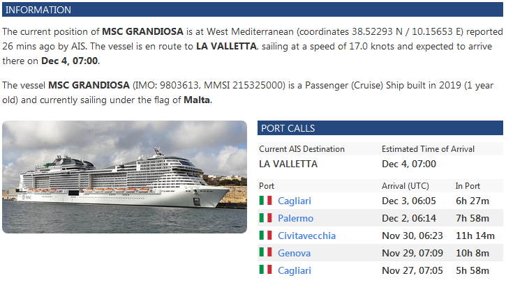
Task: Click the Italy flag beside Genova
Action: (x=265, y=253)
